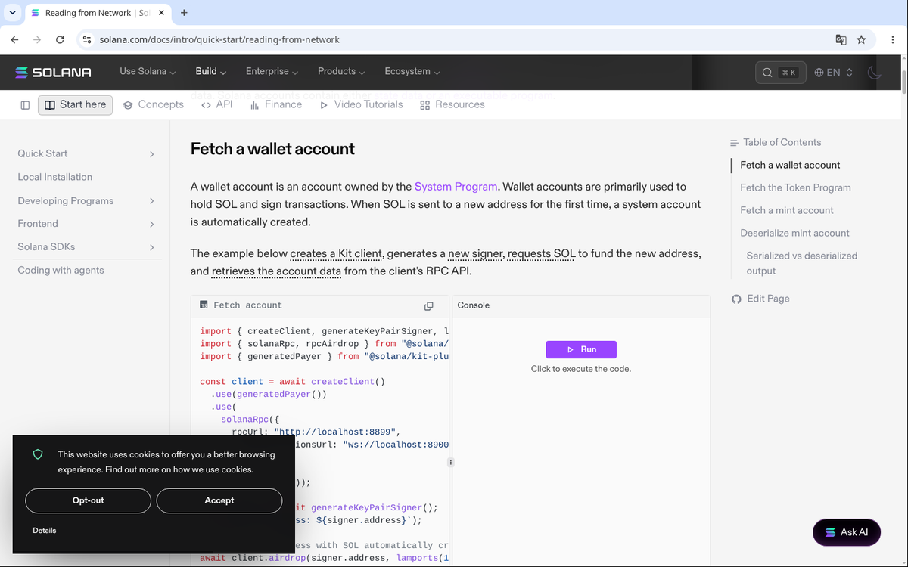Screen dimensions: 908x567
Task: Click the Solana logo in the header
Action: pyautogui.click(x=52, y=72)
